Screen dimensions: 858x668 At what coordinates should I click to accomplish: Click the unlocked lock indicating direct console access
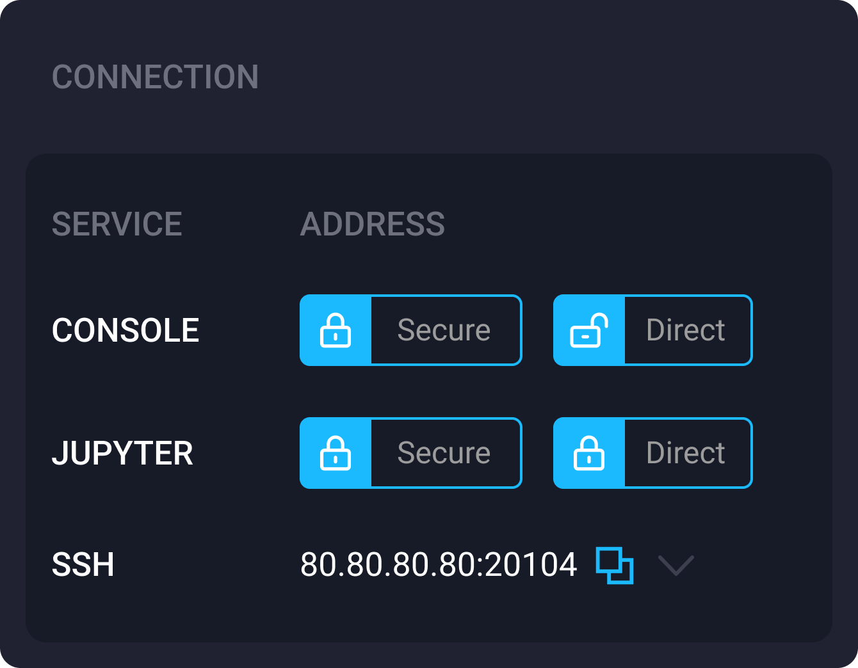589,330
